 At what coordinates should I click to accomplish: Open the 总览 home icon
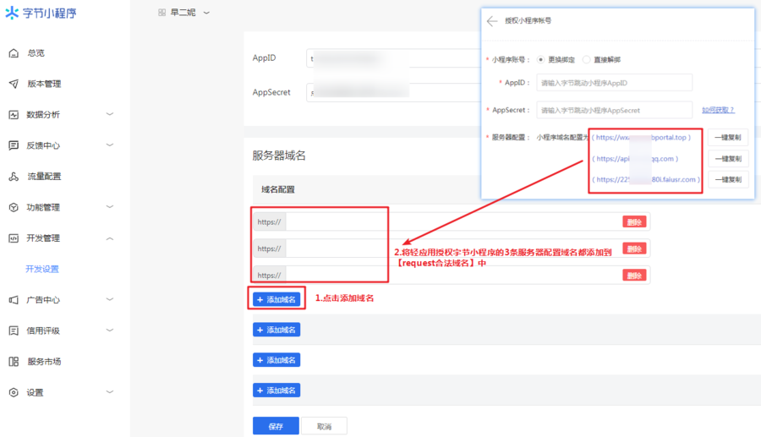(x=14, y=53)
